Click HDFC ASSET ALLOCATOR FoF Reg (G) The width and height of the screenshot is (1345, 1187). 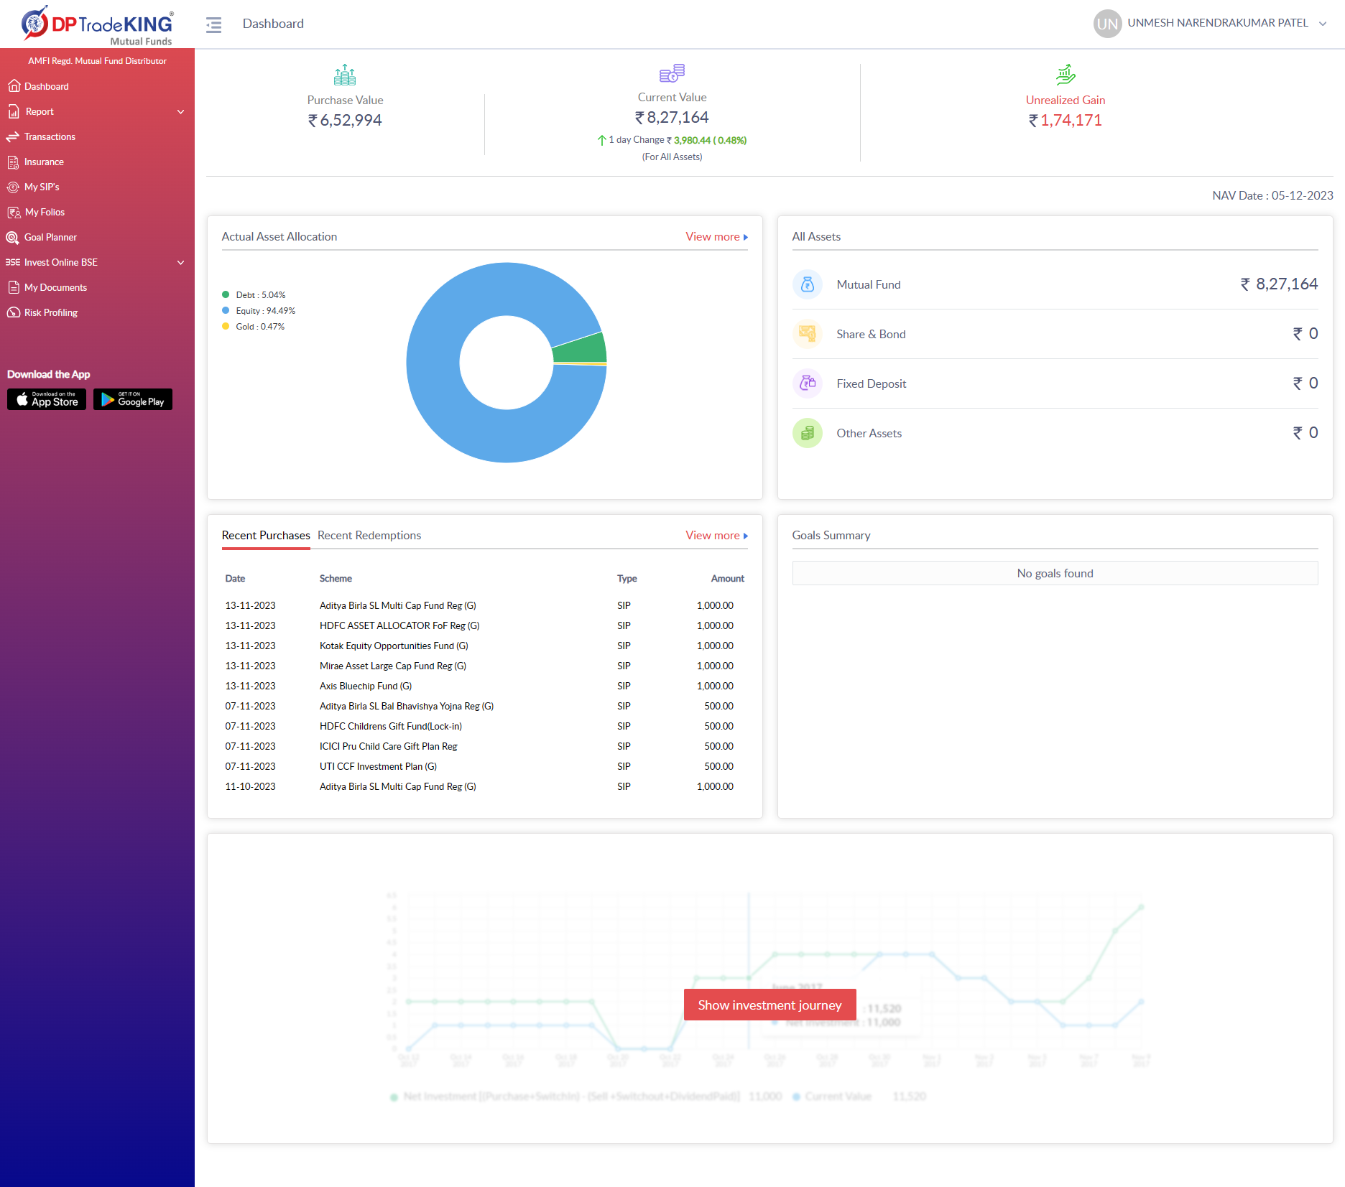tap(399, 625)
